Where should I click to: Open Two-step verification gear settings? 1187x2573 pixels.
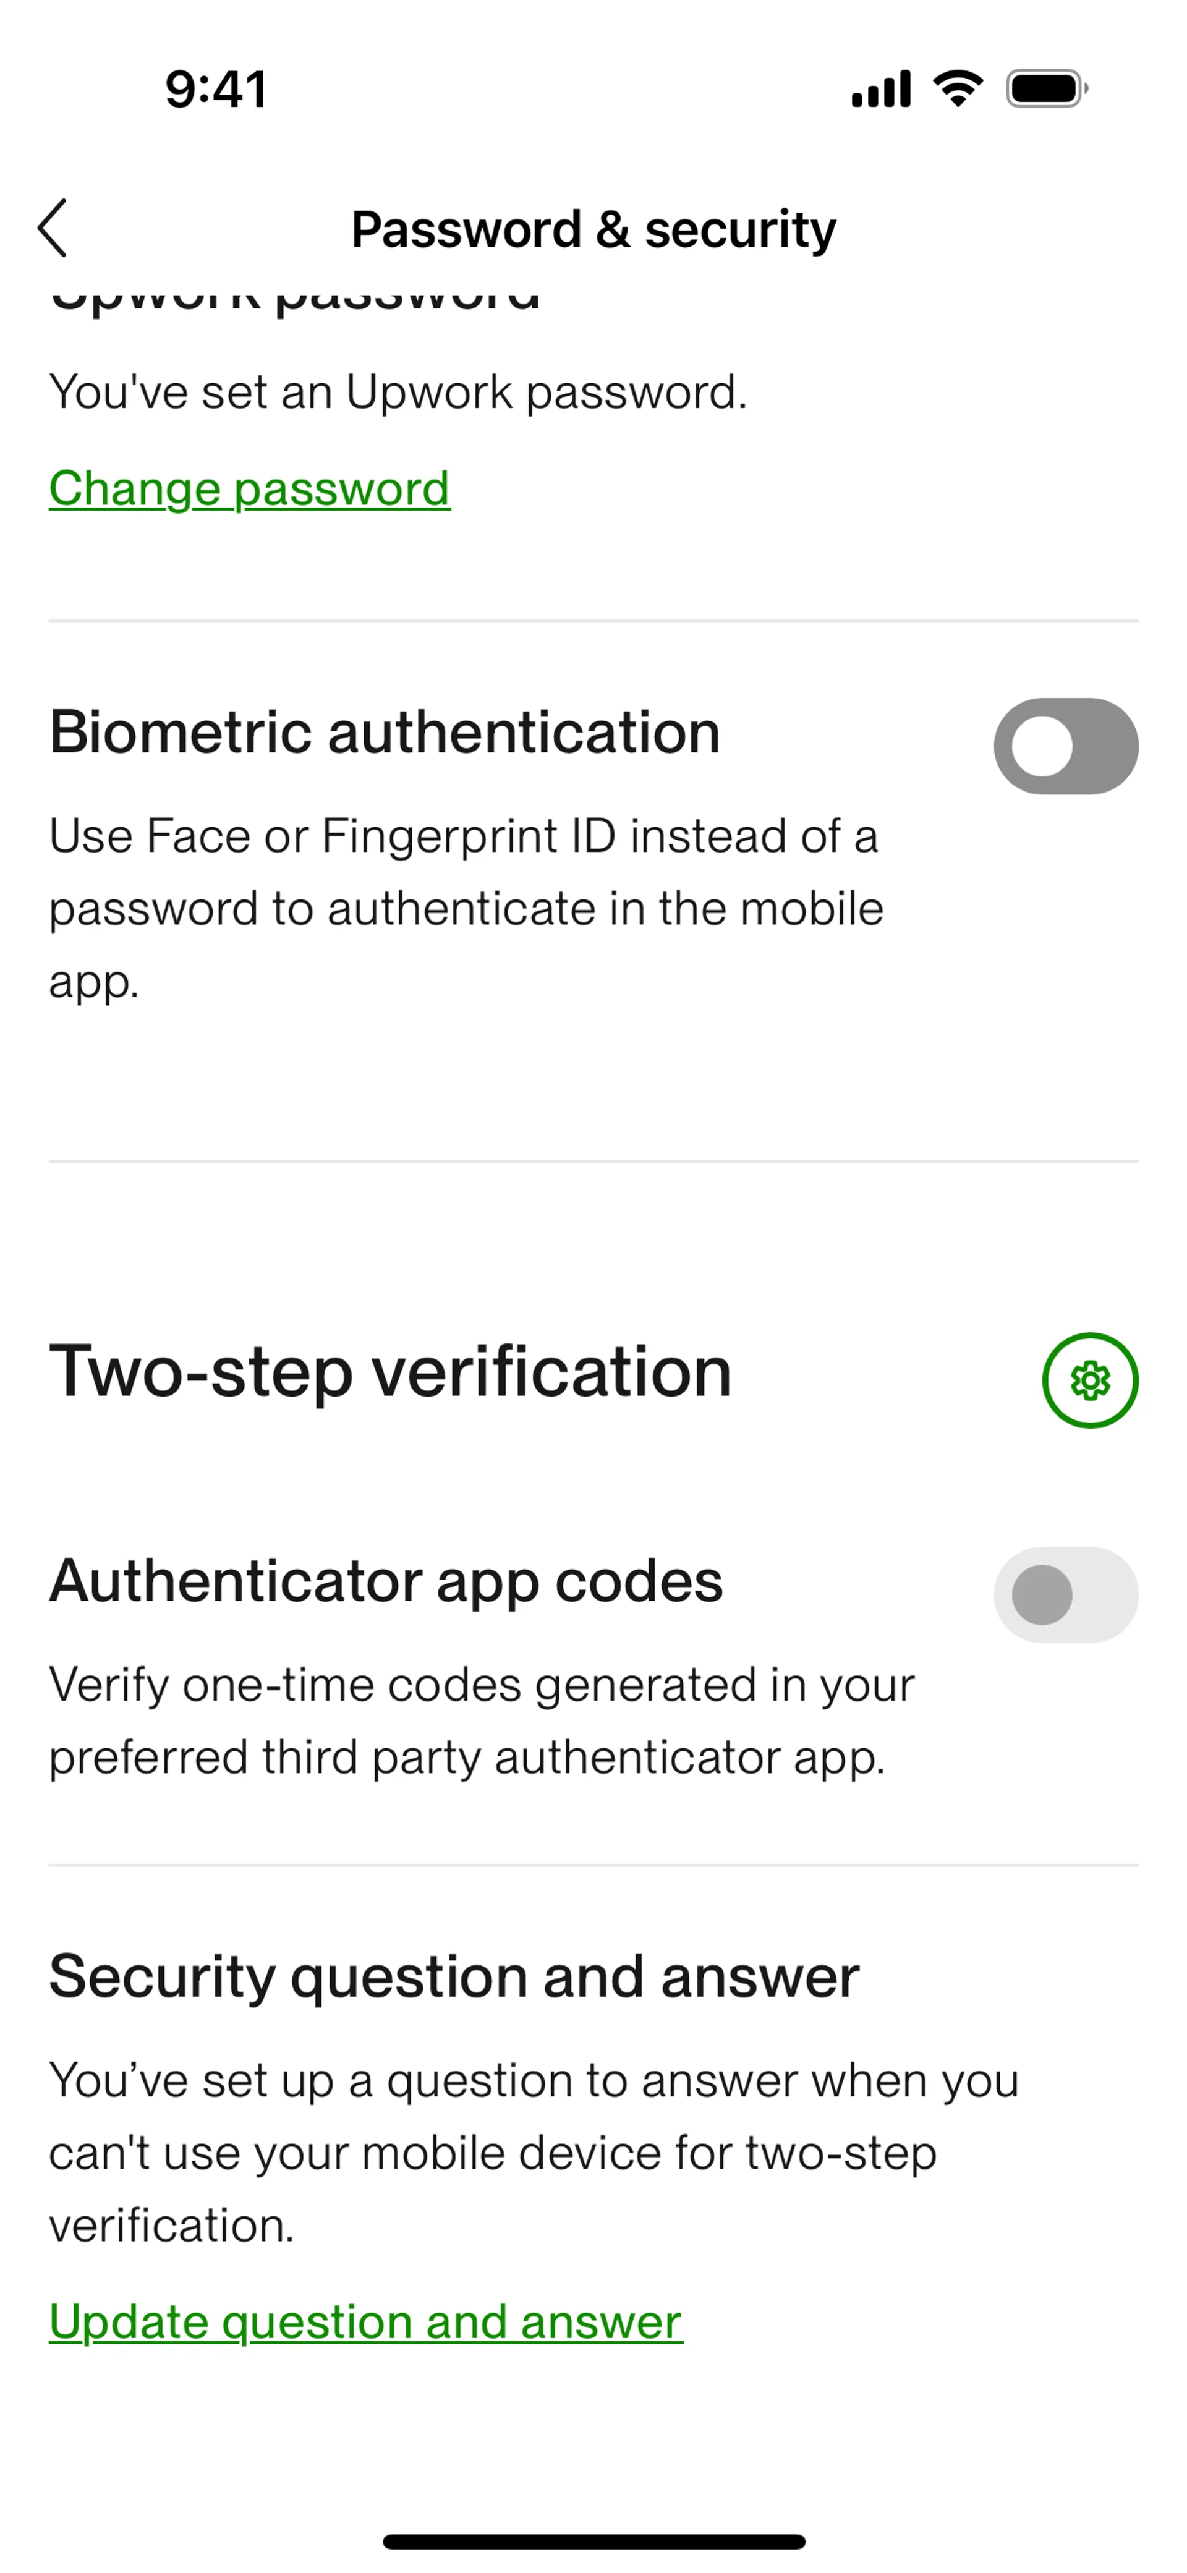click(x=1089, y=1380)
